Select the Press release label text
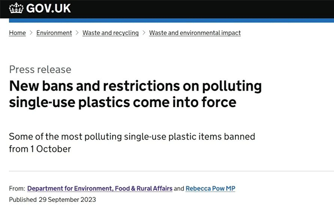The height and width of the screenshot is (223, 334). (40, 70)
